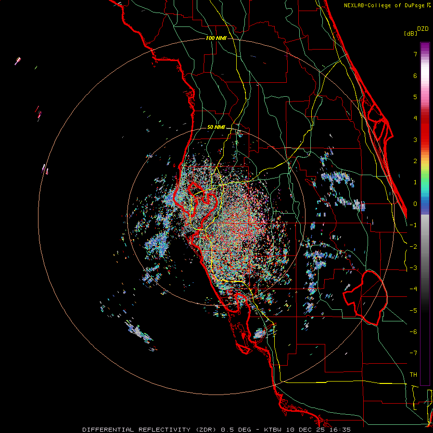Click the -5 dB value on the color scale
Screen dimensions: 433x433
(413, 311)
